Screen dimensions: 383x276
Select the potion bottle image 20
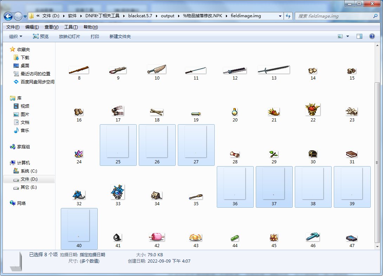click(x=234, y=112)
